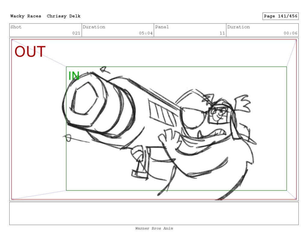Click the panel number value '11'
308x239 pixels.
point(222,33)
